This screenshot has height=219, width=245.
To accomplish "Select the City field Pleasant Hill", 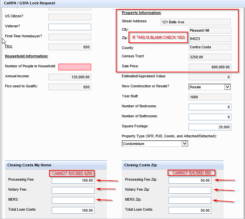I will pos(210,30).
